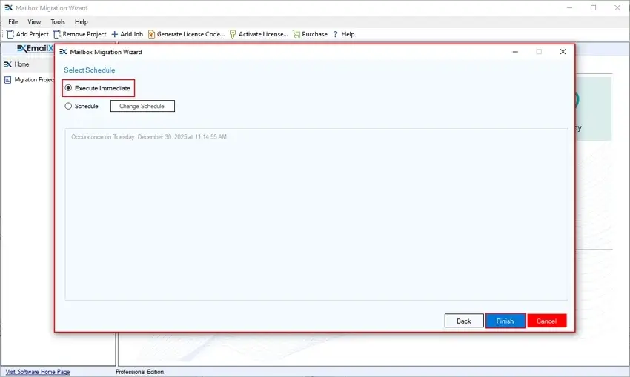Close the main application window
630x377 pixels.
click(x=617, y=7)
